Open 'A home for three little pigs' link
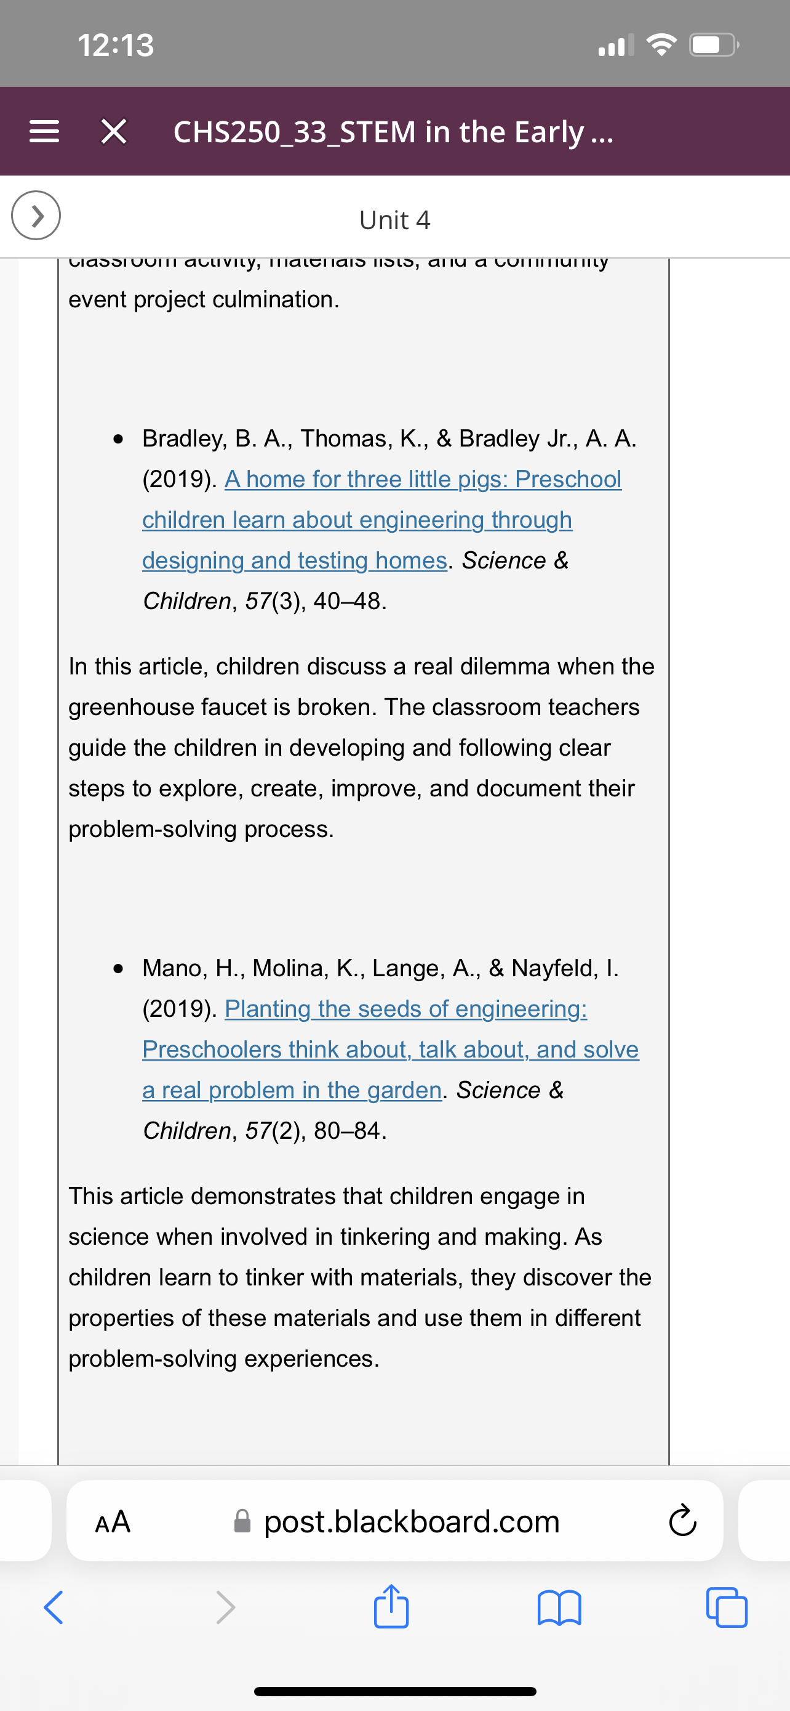The width and height of the screenshot is (790, 1711). (x=423, y=479)
